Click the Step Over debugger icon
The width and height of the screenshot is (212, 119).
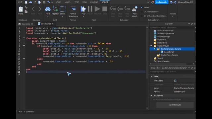[120, 9]
